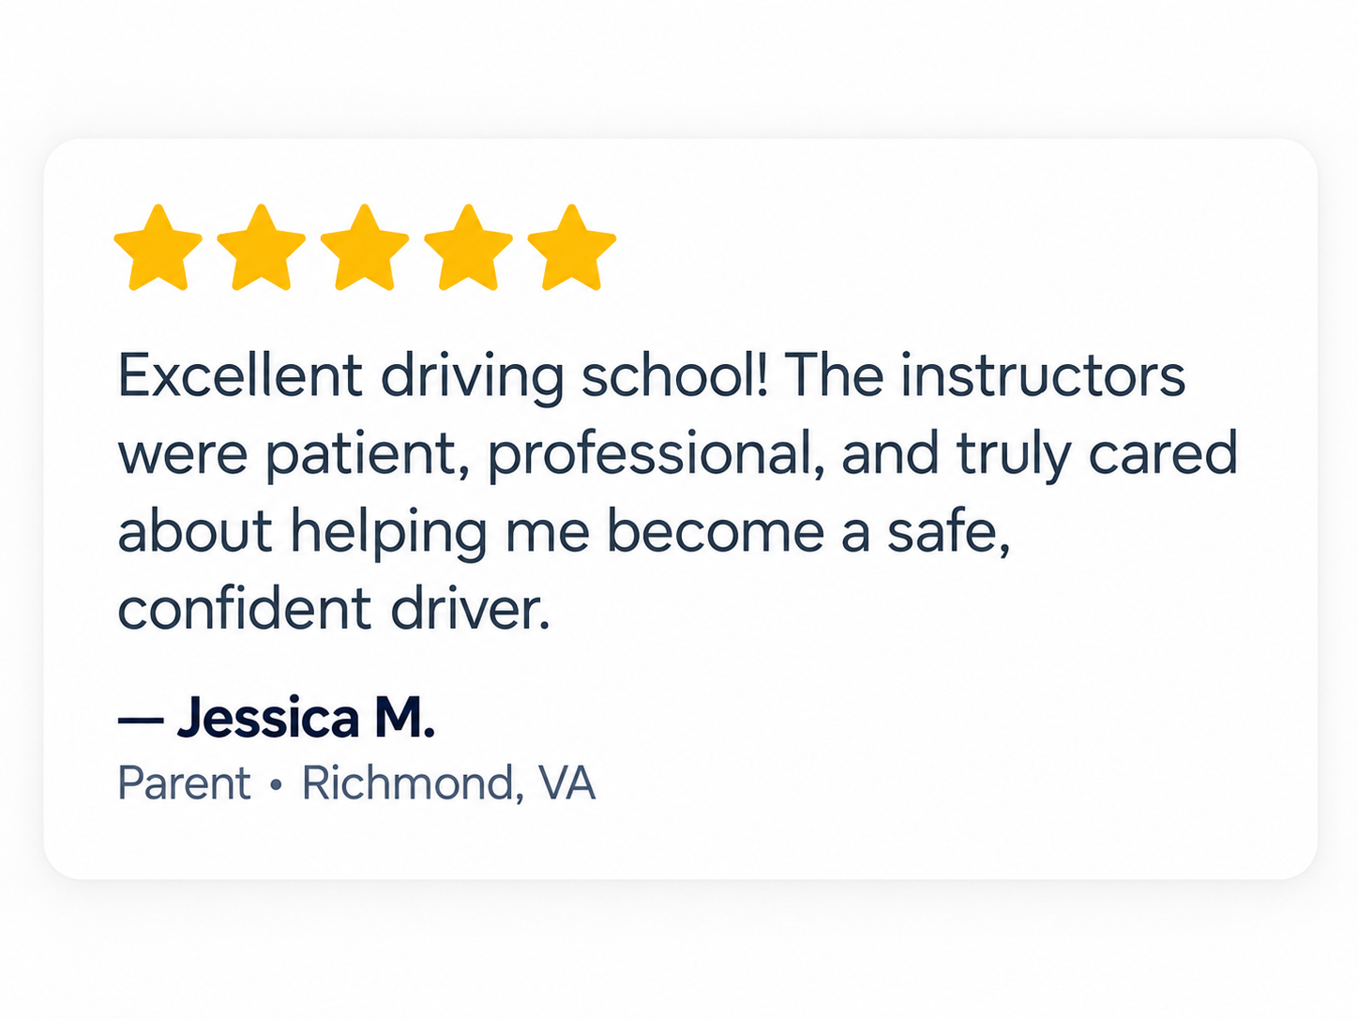The image size is (1358, 1019).
Task: Select the Richmond, VA location text
Action: click(x=448, y=783)
